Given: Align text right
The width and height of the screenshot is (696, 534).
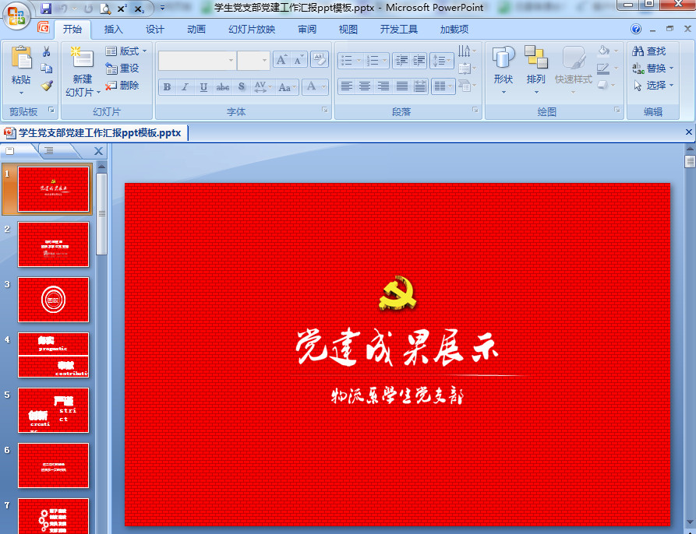Looking at the screenshot, I should tap(383, 86).
